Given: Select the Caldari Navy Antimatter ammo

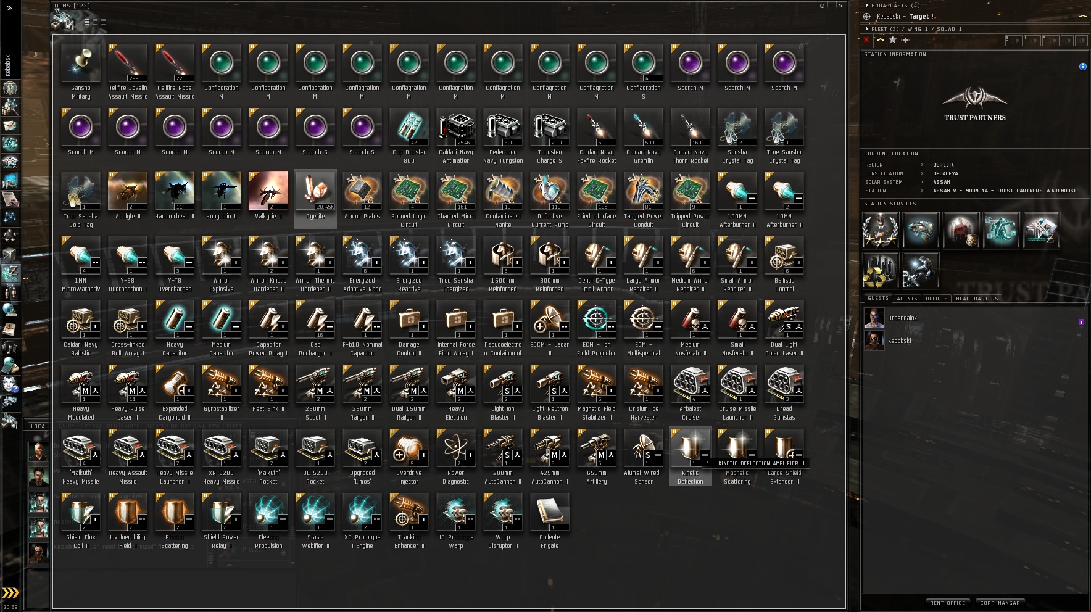Looking at the screenshot, I should [456, 136].
